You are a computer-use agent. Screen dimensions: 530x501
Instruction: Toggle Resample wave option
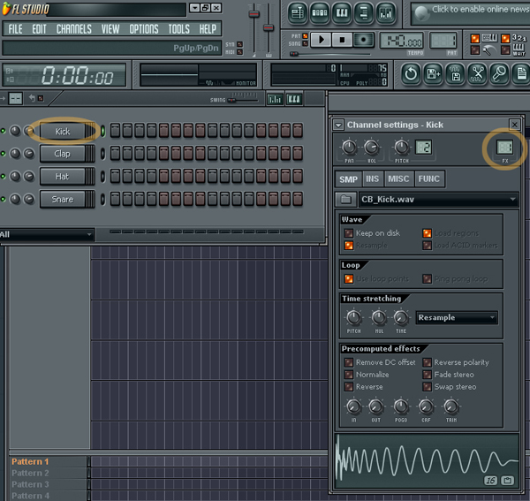click(x=349, y=246)
